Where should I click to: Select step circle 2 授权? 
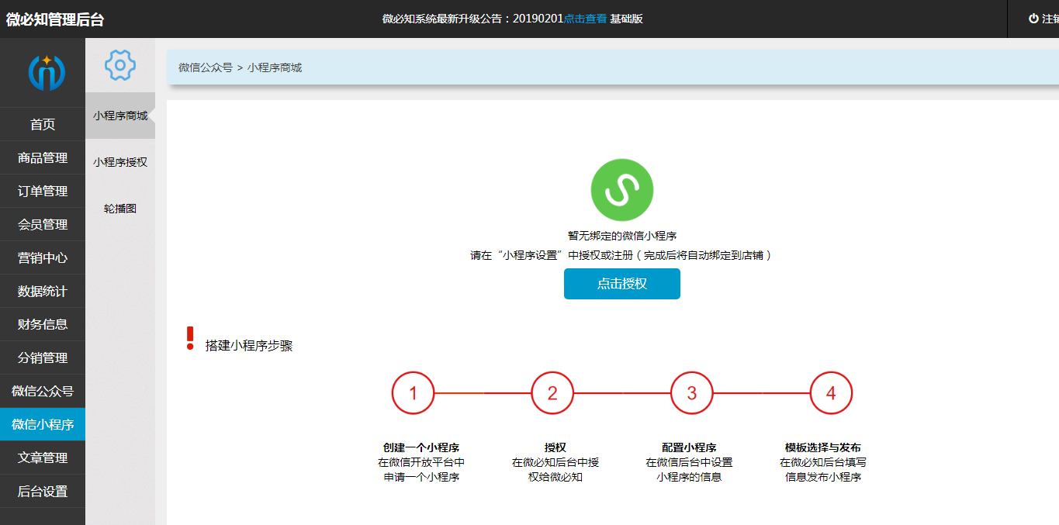(x=552, y=392)
